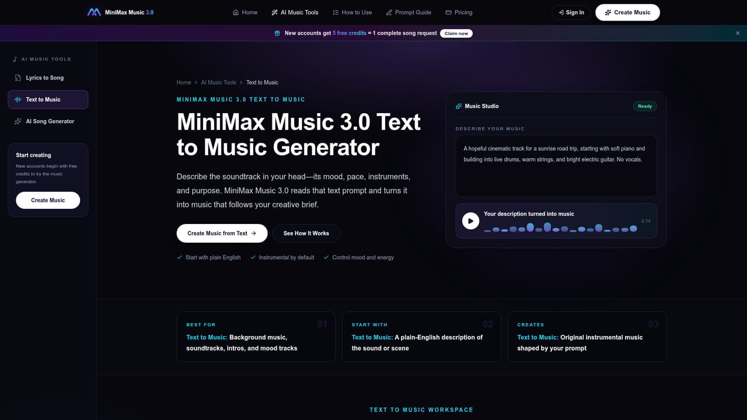Click the gift icon in promo banner
This screenshot has width=747, height=420.
pos(277,33)
